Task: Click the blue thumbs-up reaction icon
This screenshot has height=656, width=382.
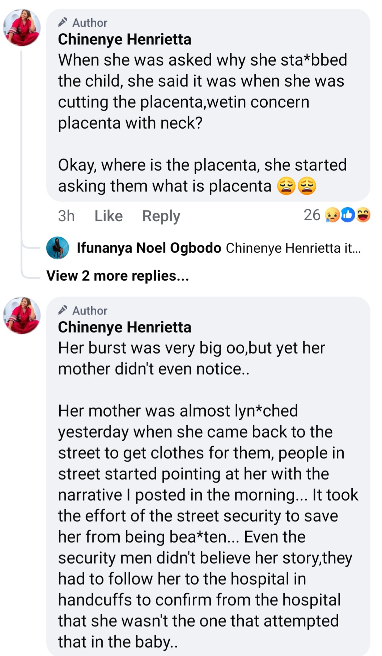Action: point(348,215)
